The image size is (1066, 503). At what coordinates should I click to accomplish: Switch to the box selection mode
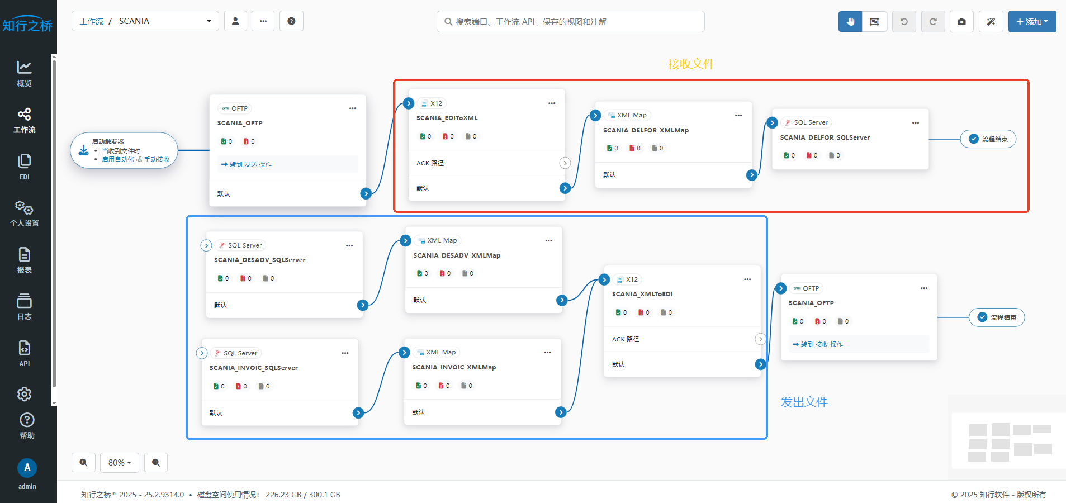[x=874, y=22]
